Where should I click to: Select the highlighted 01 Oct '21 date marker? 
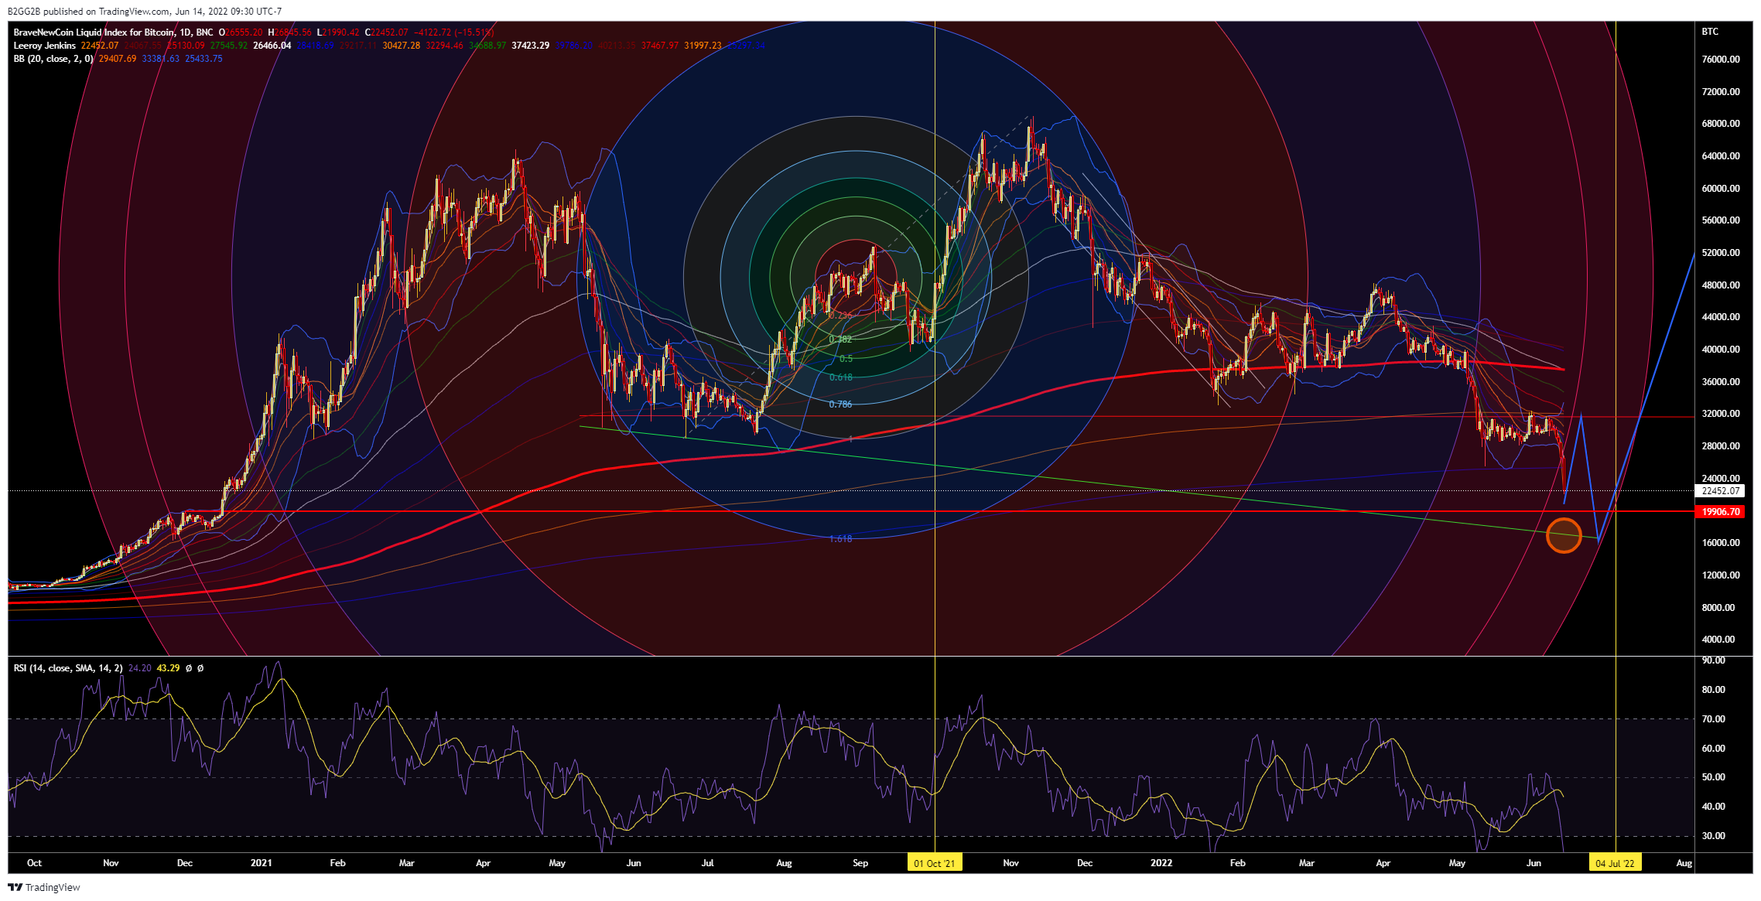(x=935, y=863)
